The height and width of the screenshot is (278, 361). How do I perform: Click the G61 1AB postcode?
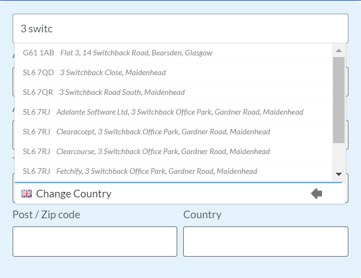(x=38, y=53)
